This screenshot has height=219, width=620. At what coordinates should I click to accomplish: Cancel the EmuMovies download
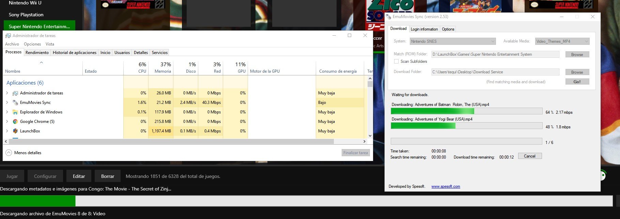530,156
